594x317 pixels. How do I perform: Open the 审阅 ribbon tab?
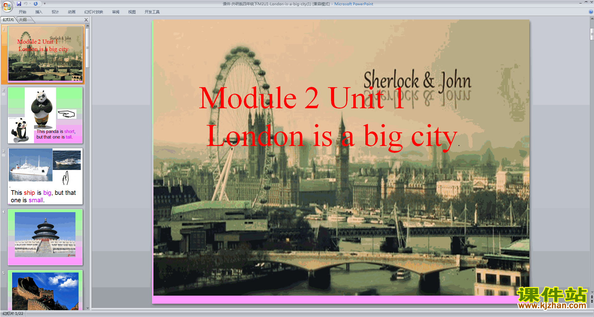(116, 12)
